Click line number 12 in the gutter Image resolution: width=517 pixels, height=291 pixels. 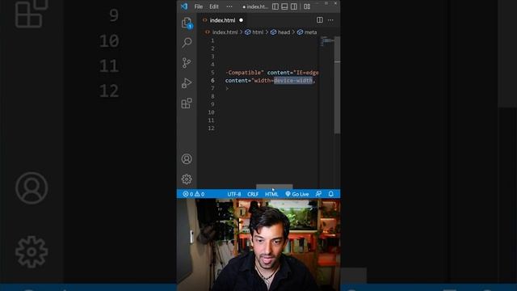[212, 128]
